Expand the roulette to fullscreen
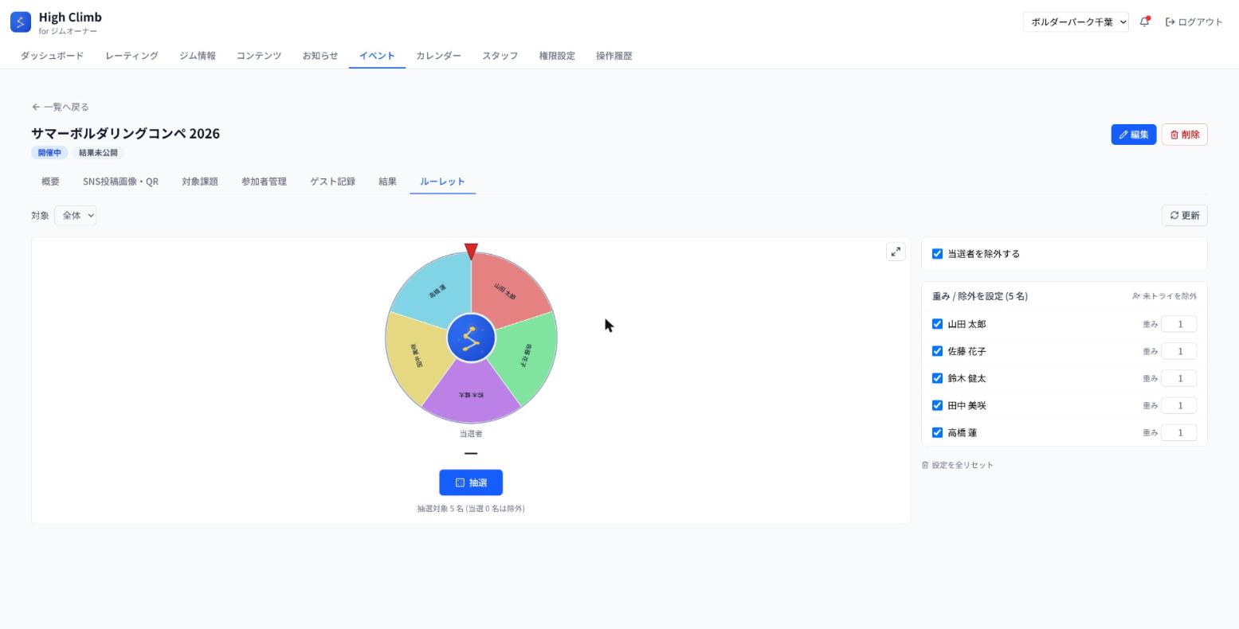 896,252
